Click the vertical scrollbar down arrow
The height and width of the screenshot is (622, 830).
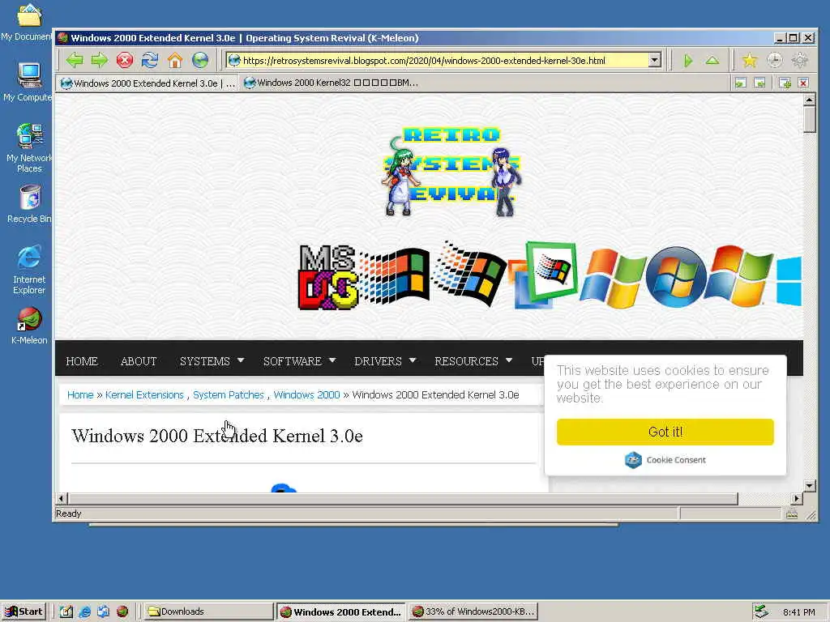point(810,486)
